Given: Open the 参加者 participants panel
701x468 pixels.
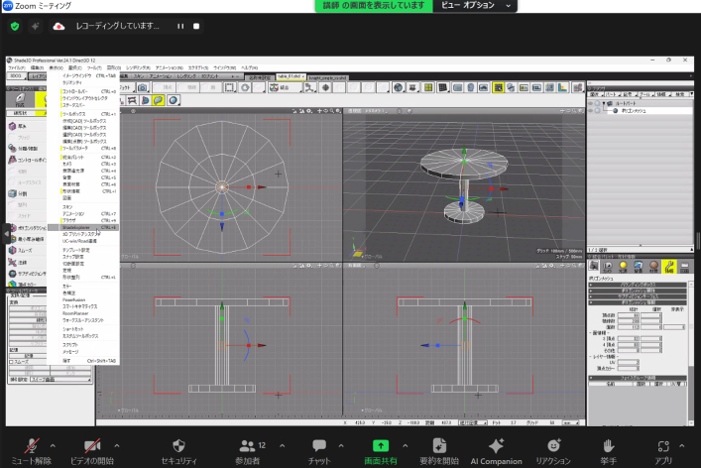Looking at the screenshot, I should (x=248, y=451).
